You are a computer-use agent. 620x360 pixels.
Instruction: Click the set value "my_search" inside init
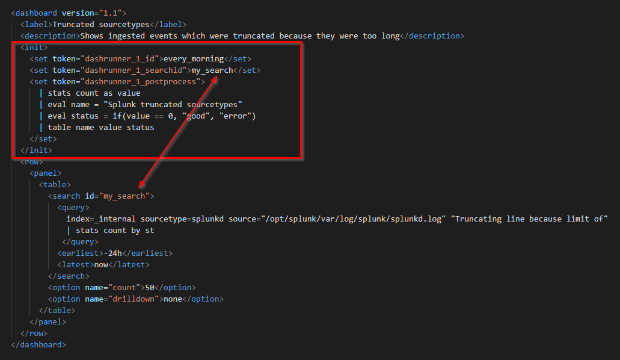212,70
